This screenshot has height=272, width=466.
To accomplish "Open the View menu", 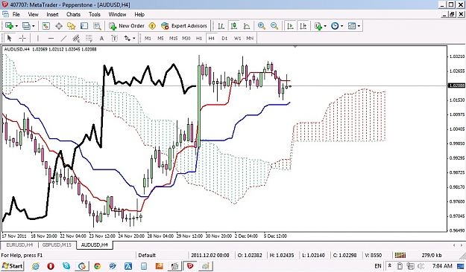I will click(34, 14).
